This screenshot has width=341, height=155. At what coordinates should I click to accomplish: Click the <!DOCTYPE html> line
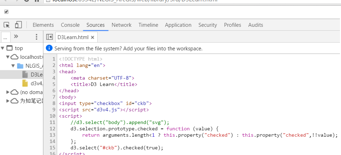81,59
